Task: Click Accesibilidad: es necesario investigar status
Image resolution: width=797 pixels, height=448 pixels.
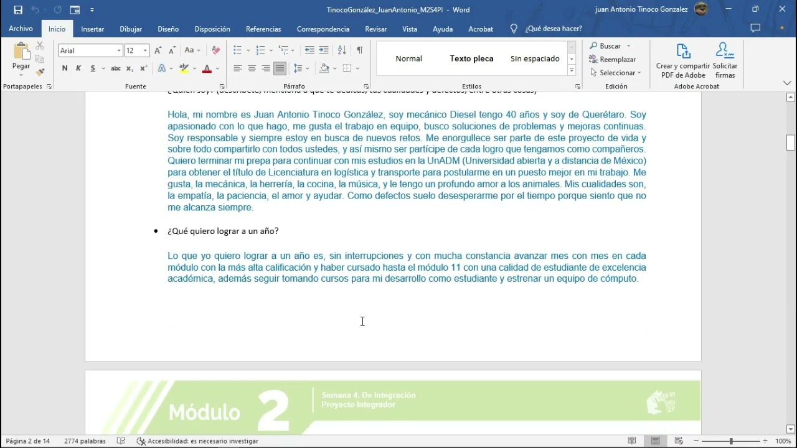Action: [x=198, y=441]
